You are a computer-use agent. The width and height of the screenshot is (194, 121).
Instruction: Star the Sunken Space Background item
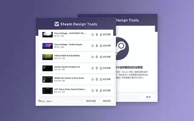point(92,68)
